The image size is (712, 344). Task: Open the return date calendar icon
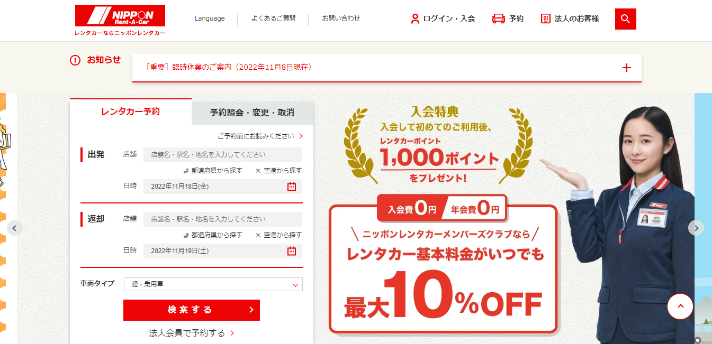point(291,251)
